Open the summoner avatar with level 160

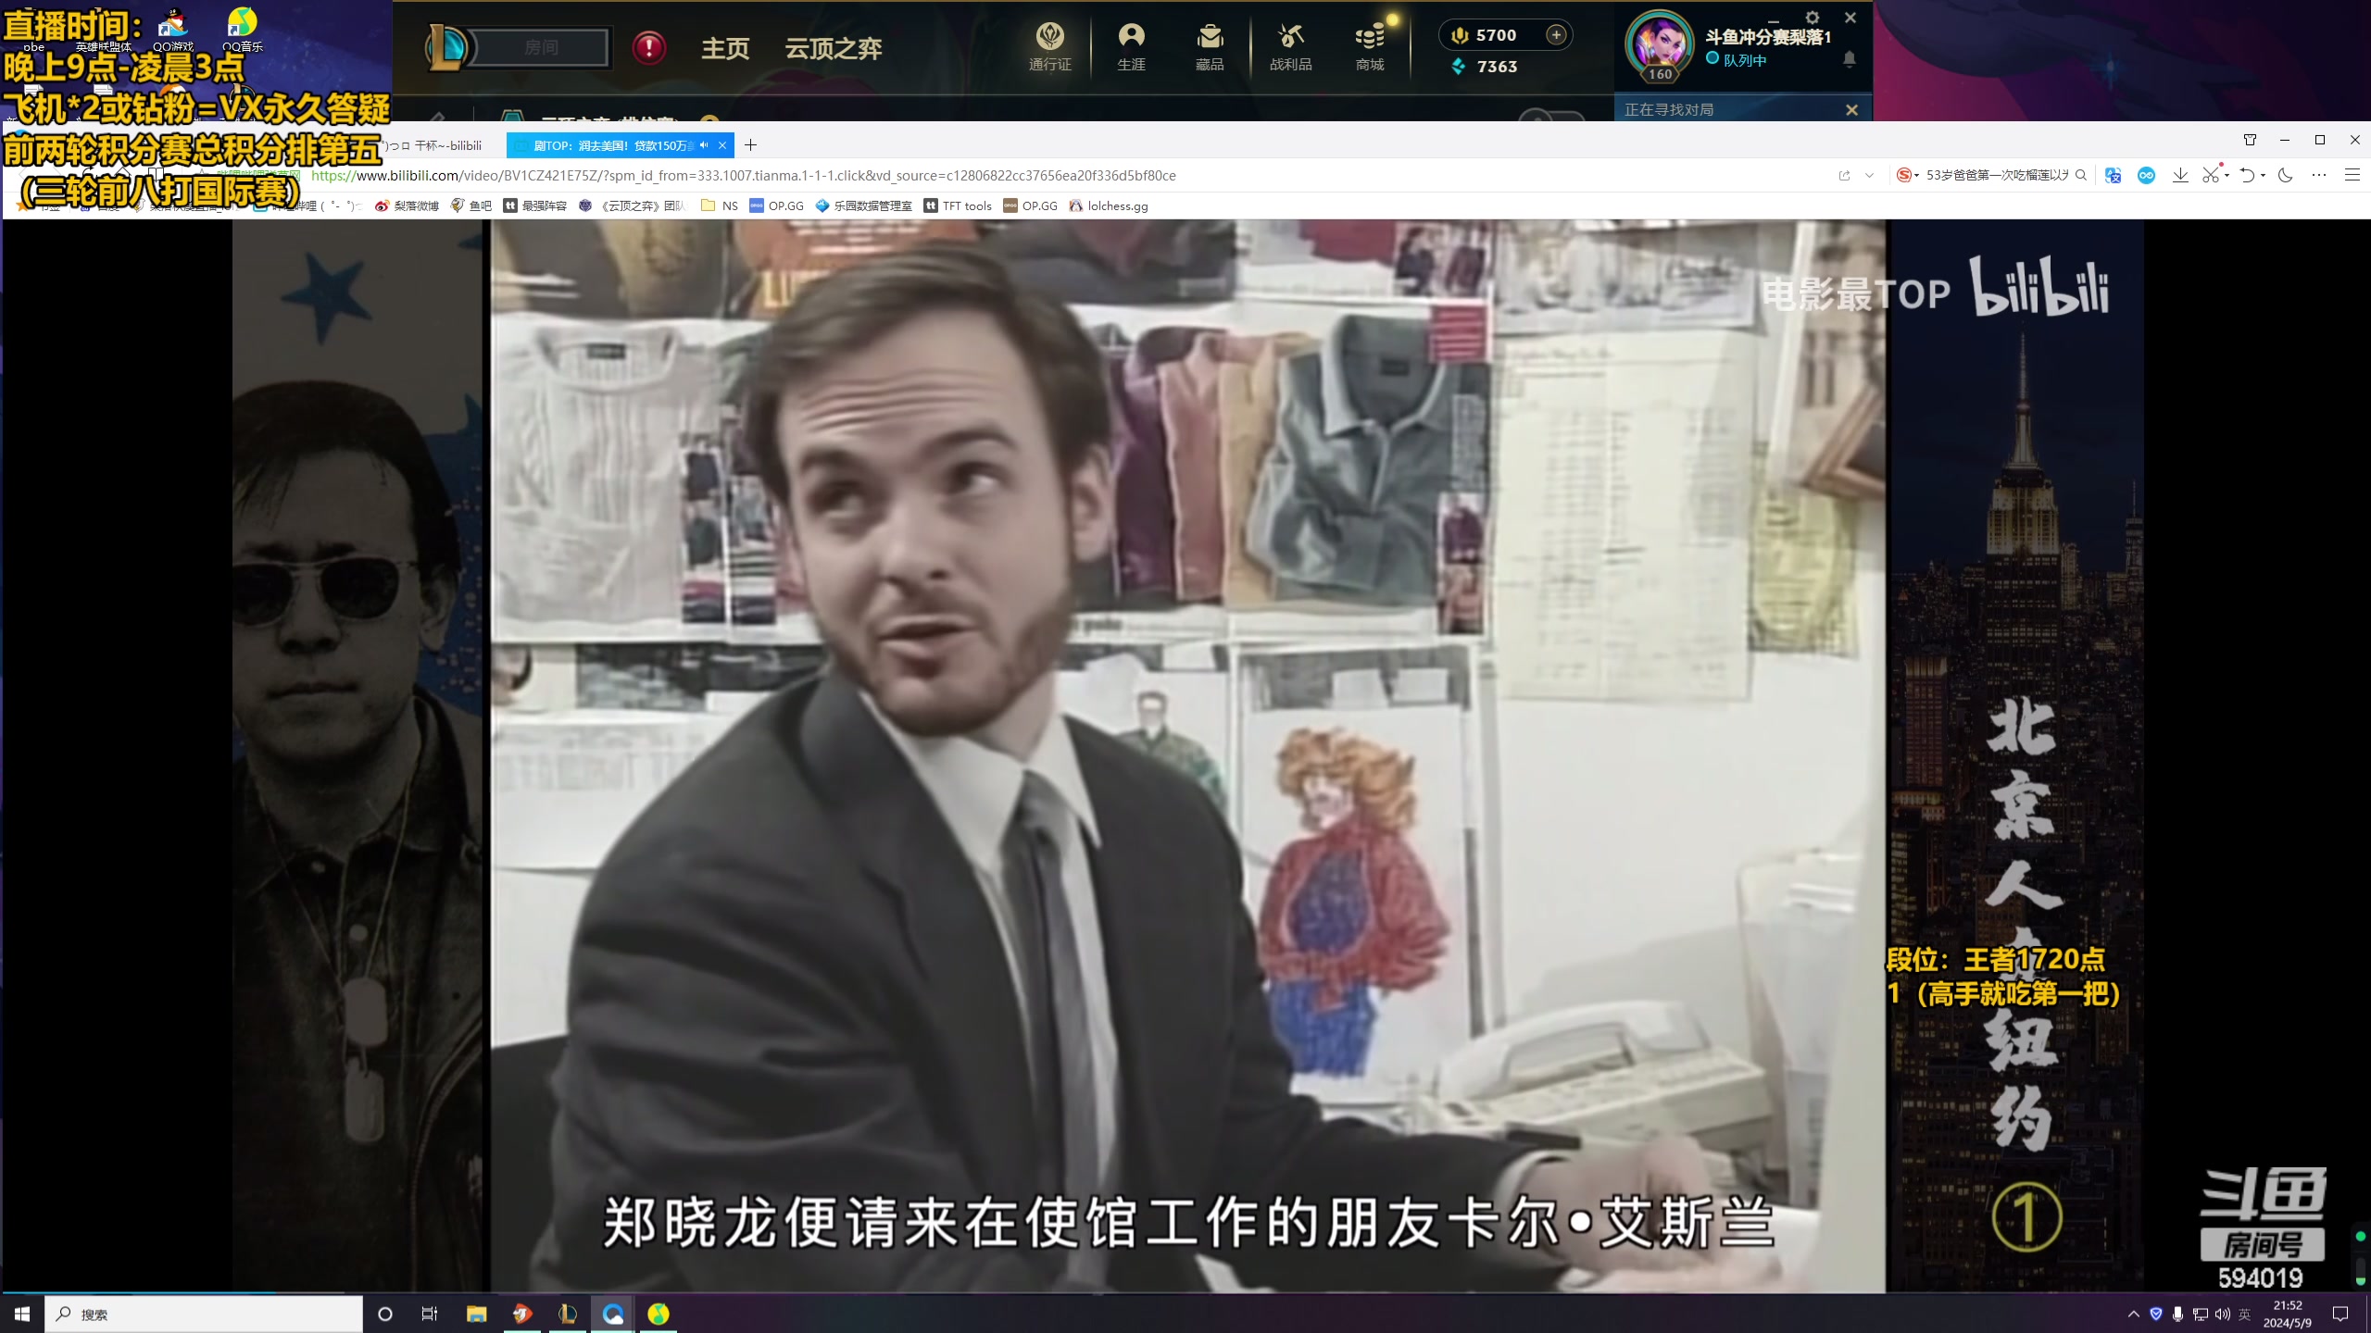point(1660,46)
